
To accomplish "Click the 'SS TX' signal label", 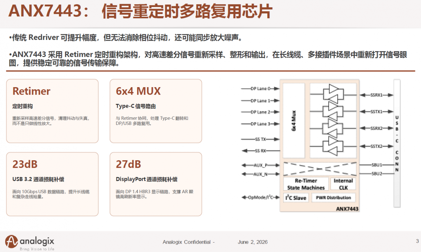I will (260, 139).
